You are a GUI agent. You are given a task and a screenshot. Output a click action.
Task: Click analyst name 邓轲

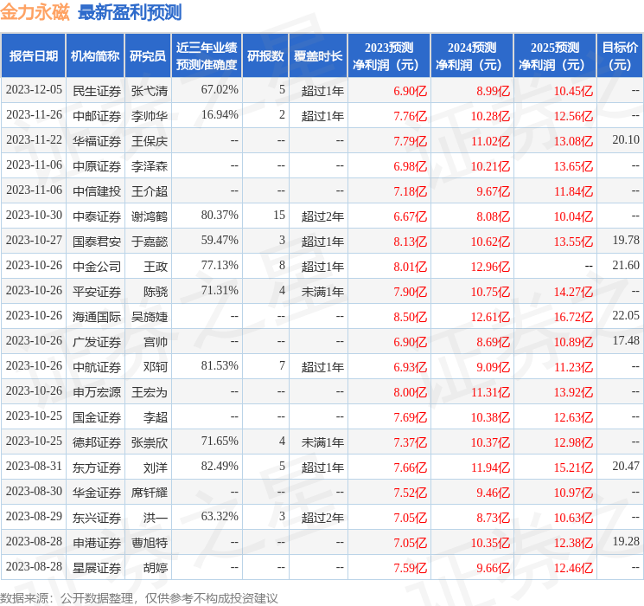click(x=156, y=367)
